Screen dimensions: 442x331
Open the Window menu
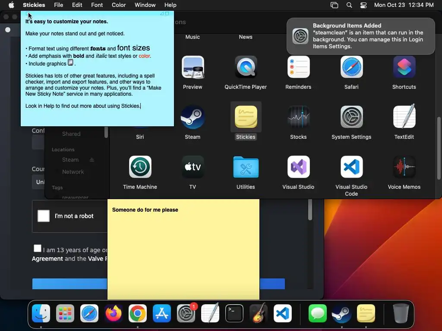click(x=145, y=5)
